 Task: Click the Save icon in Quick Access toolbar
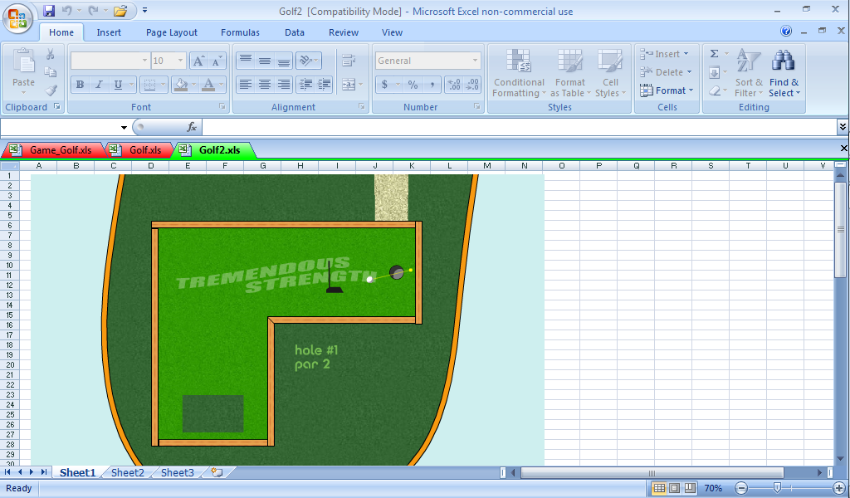pyautogui.click(x=49, y=11)
